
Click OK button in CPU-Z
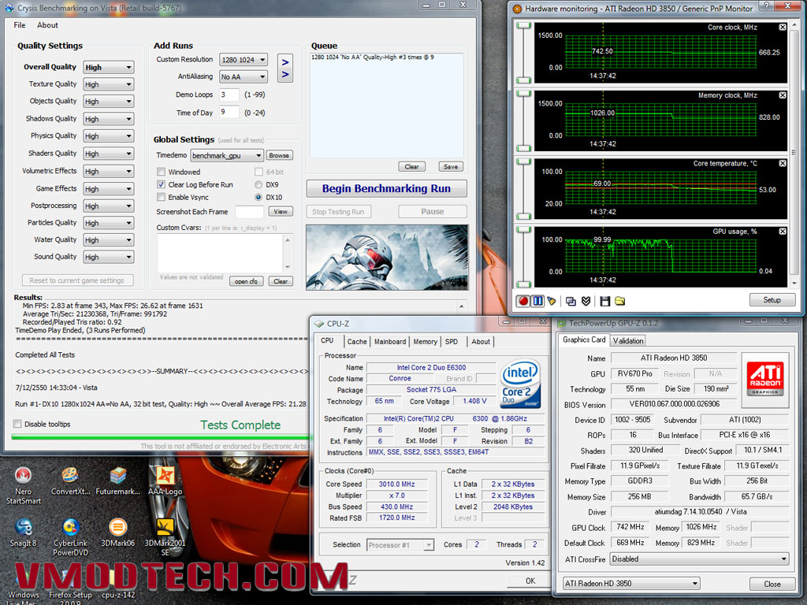coord(530,581)
